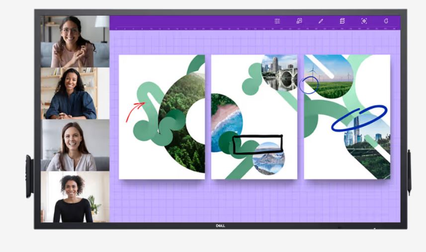Click the red arrow annotation
Viewport: 426px width, 252px height.
coord(135,111)
